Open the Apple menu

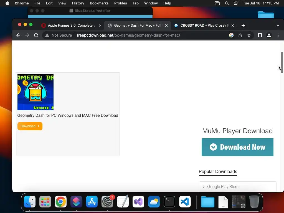pos(7,3)
